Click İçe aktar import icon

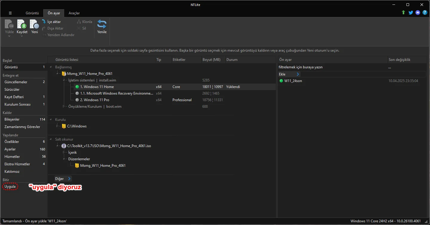pos(44,22)
